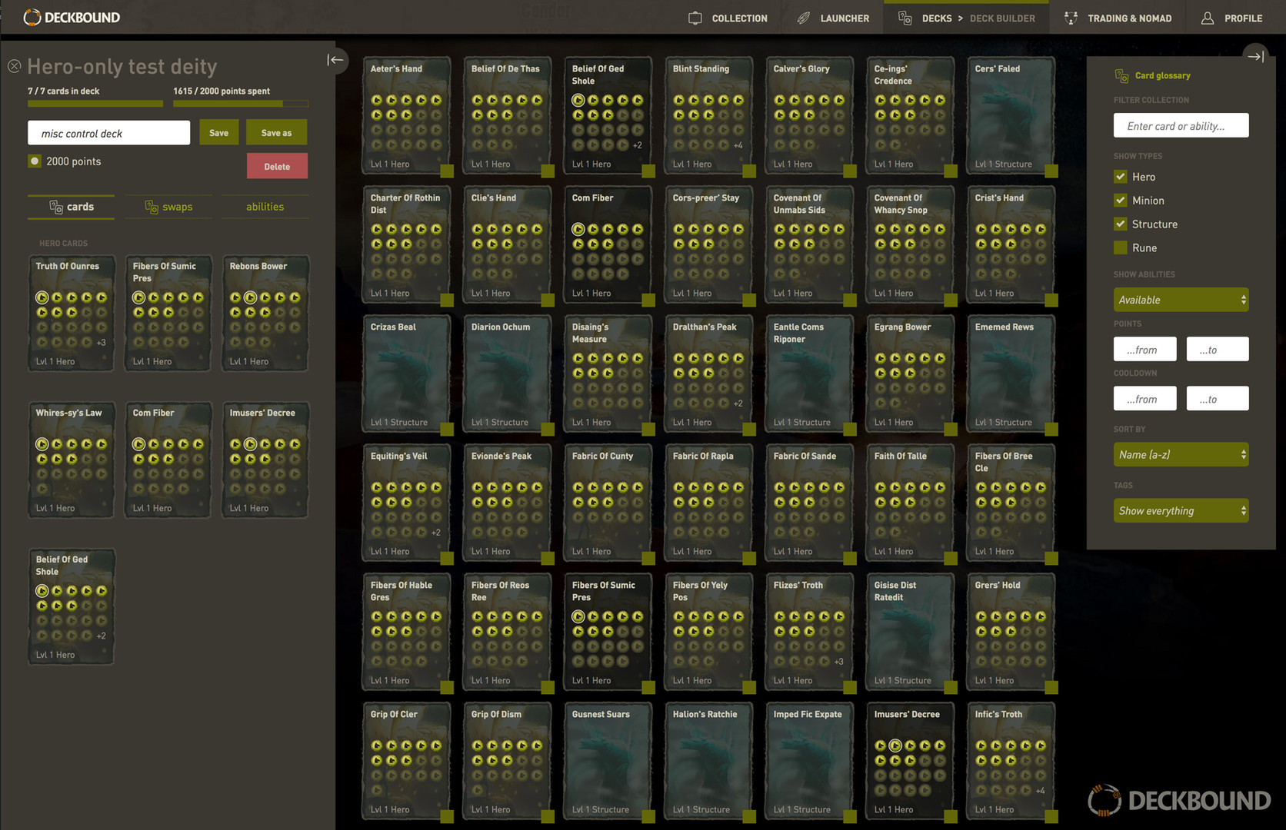Collapse the right filter panel arrow

point(1255,56)
